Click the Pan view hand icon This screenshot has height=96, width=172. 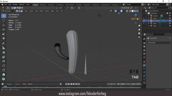(x=139, y=30)
